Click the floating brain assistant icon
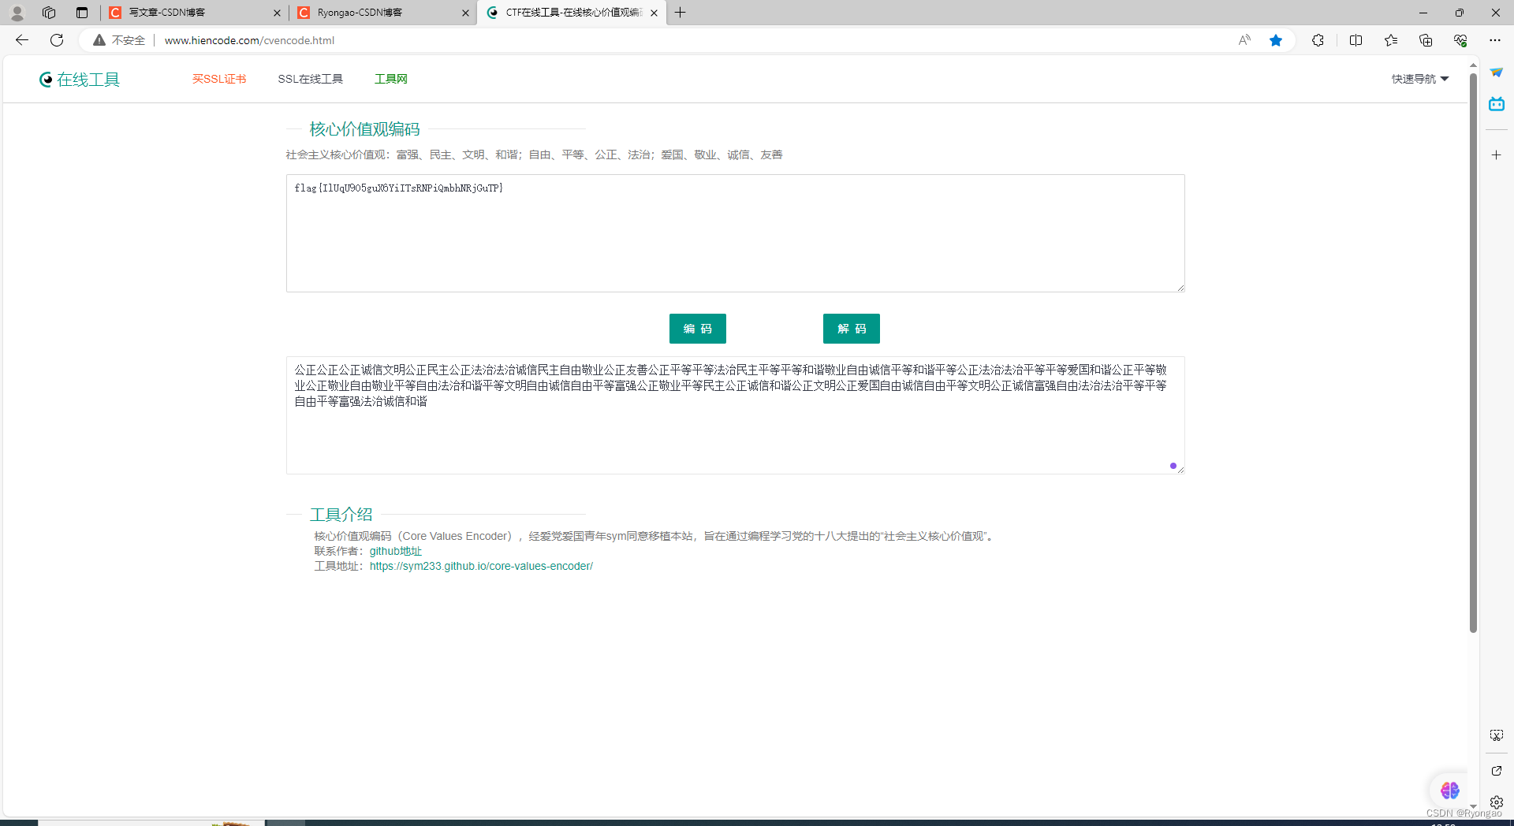The height and width of the screenshot is (826, 1514). [x=1449, y=790]
